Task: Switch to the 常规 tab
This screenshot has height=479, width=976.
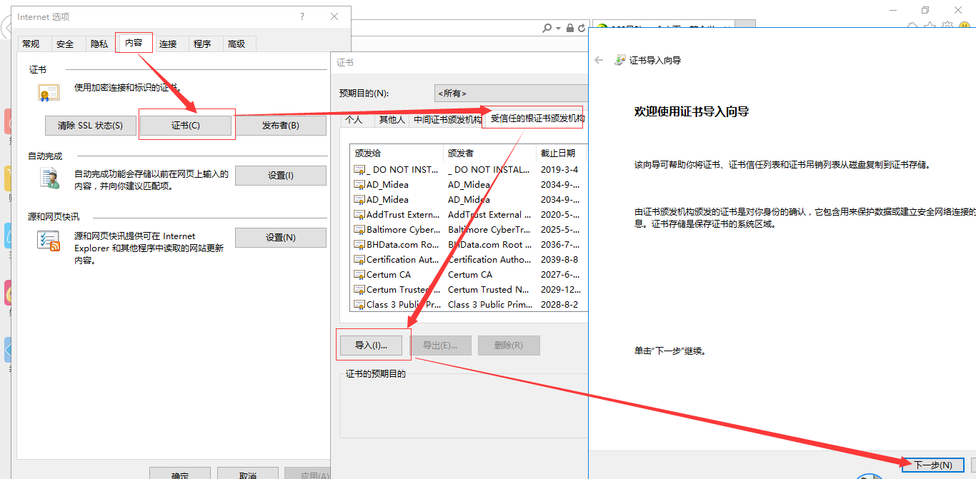Action: [x=31, y=44]
